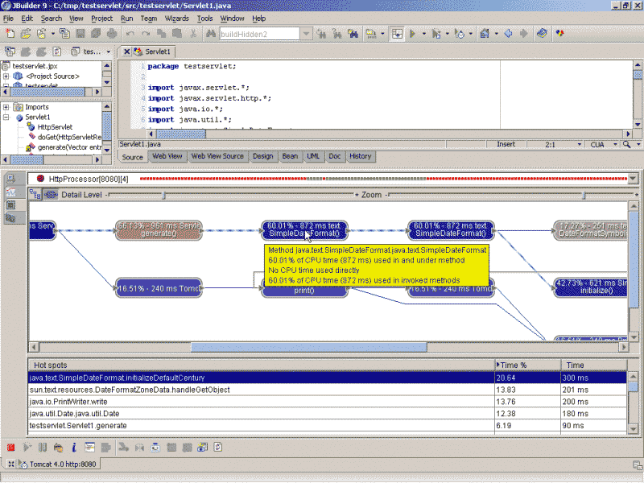Click the Time % column header
The height and width of the screenshot is (483, 644).
tap(515, 365)
